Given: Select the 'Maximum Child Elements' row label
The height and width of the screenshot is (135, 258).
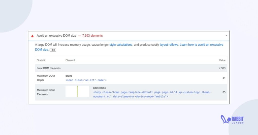Looking at the screenshot, I should [x=46, y=92].
